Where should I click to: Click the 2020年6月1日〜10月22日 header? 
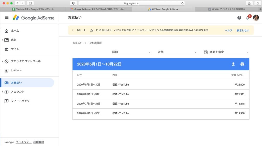point(99,64)
